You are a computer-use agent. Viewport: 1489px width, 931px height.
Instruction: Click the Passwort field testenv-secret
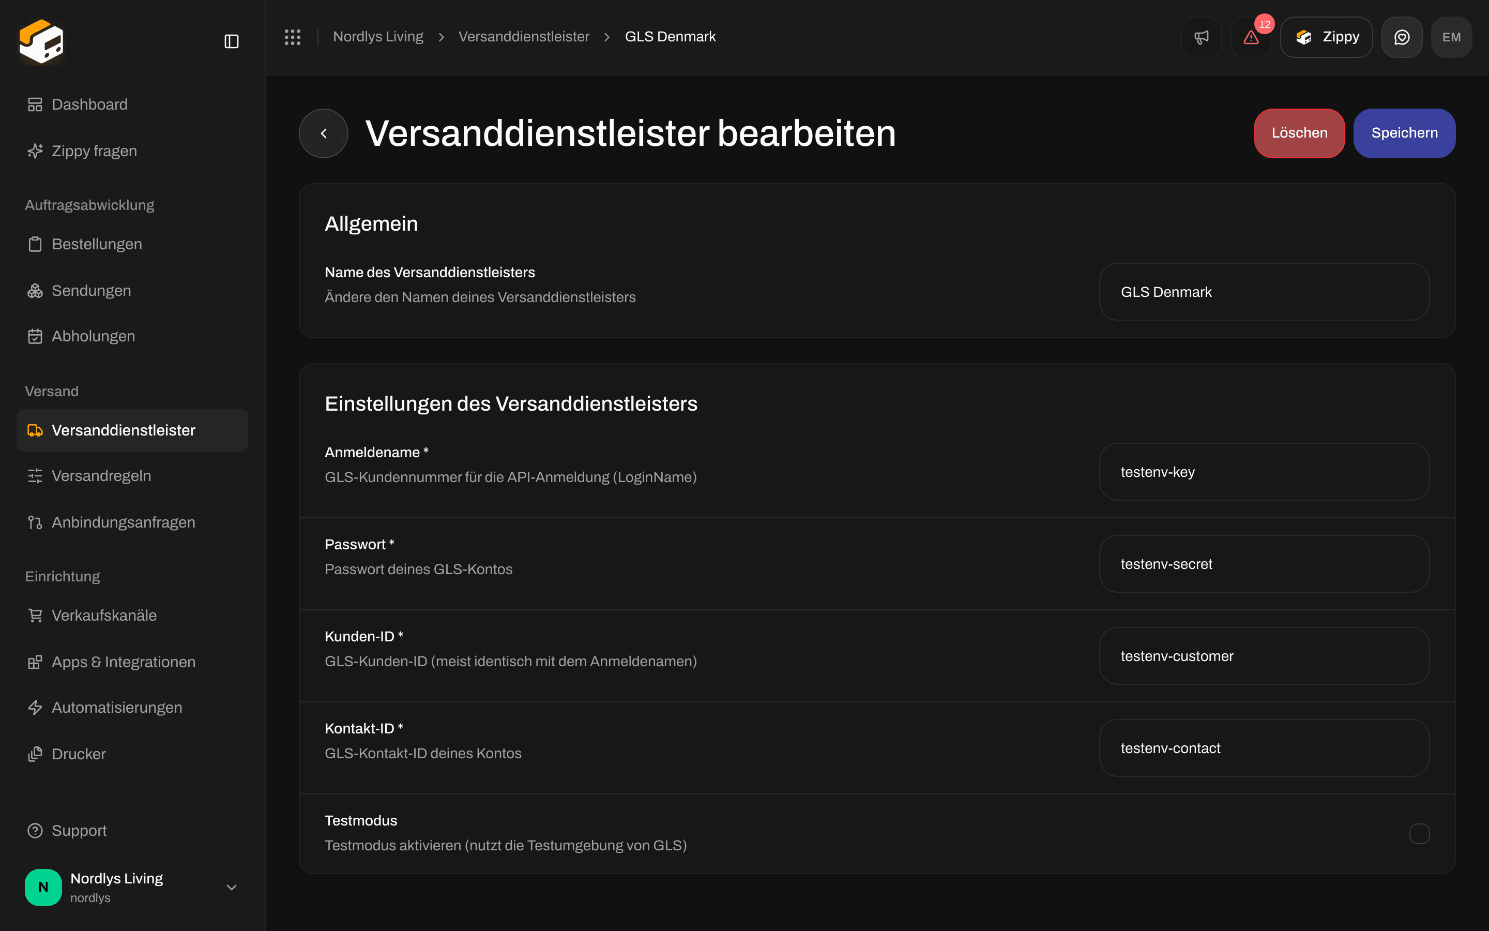[x=1264, y=564]
